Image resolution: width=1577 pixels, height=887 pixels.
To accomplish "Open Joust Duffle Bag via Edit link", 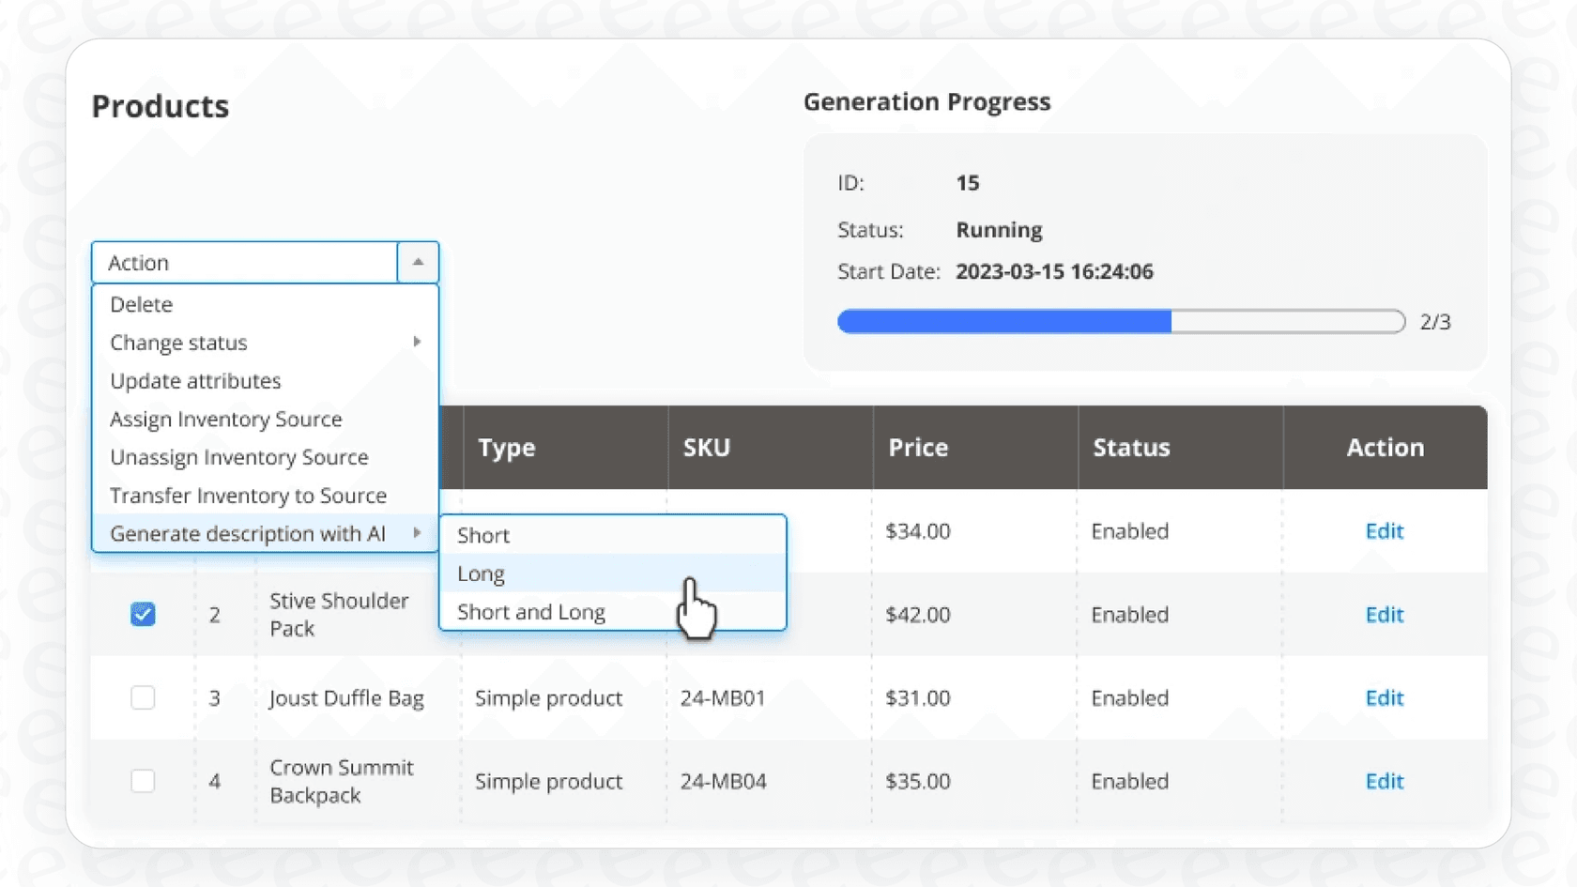I will coord(1384,697).
